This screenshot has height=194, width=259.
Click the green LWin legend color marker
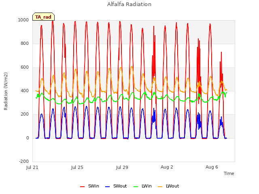point(136,187)
